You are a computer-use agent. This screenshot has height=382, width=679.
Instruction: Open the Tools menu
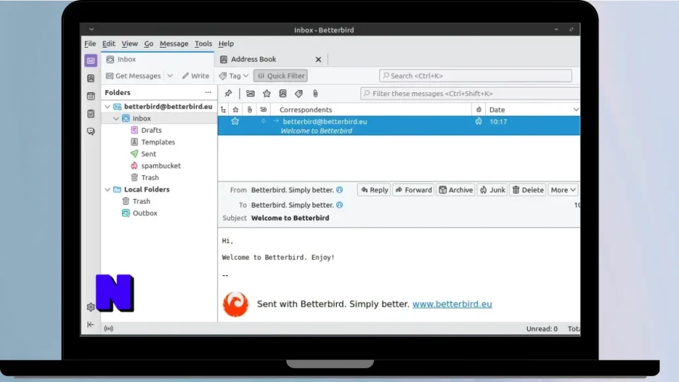tap(203, 44)
